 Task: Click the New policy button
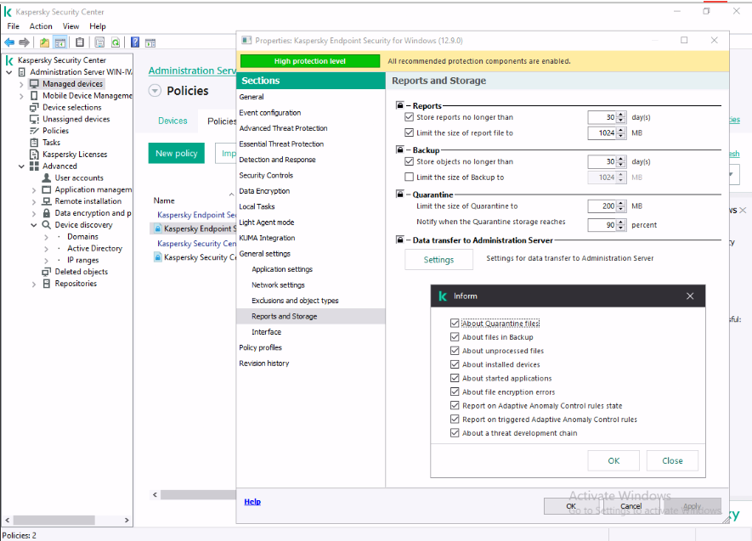coord(177,154)
